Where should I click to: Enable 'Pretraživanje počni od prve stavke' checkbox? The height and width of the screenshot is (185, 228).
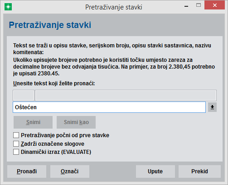click(x=16, y=135)
